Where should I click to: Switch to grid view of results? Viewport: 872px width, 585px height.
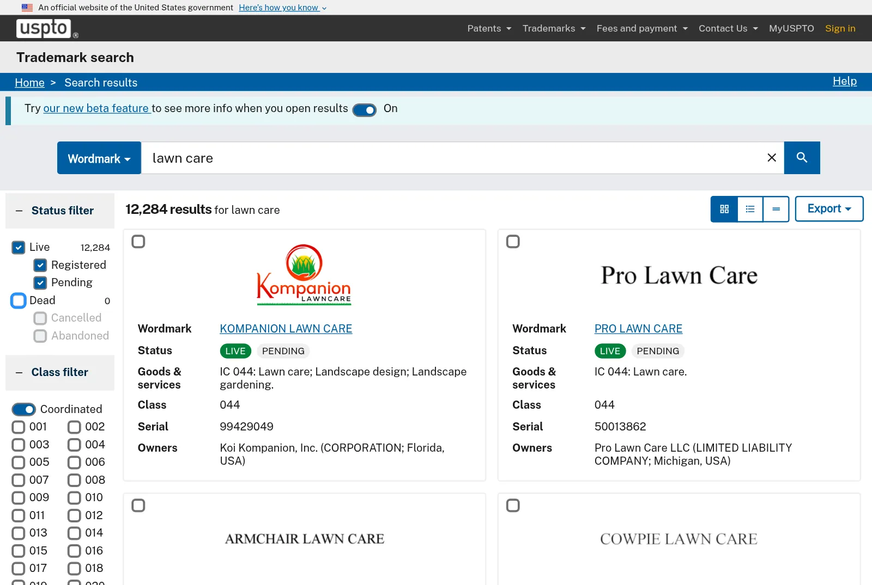point(724,209)
